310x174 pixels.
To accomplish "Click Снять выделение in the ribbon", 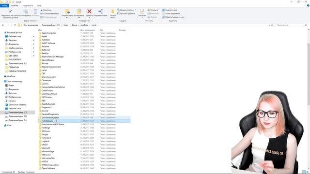I will pos(171,14).
